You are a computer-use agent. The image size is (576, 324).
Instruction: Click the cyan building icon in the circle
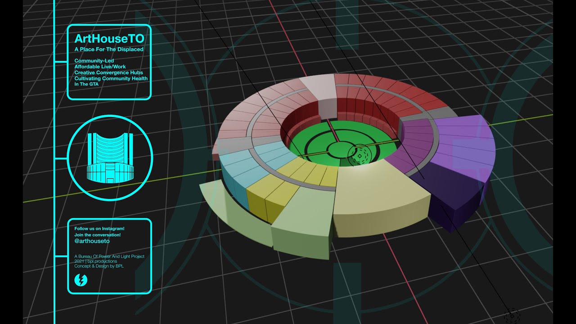[x=110, y=157]
